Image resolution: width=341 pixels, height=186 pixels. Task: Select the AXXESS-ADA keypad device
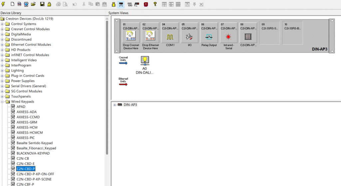(x=27, y=112)
